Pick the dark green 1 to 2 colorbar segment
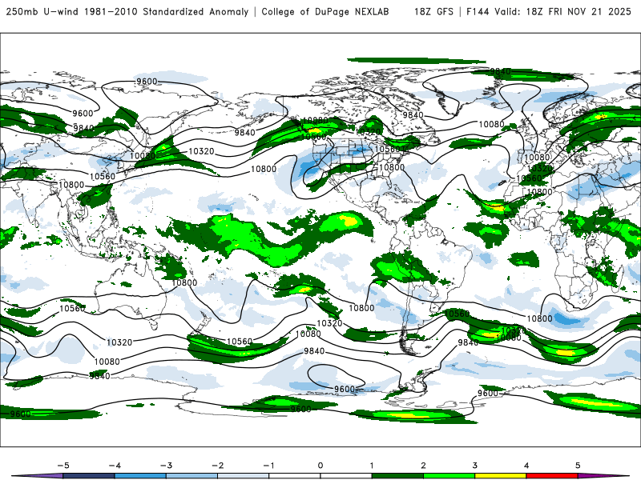This screenshot has width=641, height=480. pos(397,476)
